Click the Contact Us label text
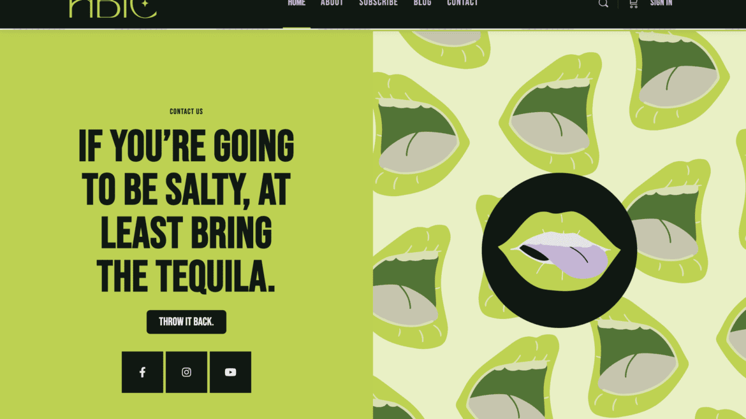The width and height of the screenshot is (746, 419). (186, 111)
